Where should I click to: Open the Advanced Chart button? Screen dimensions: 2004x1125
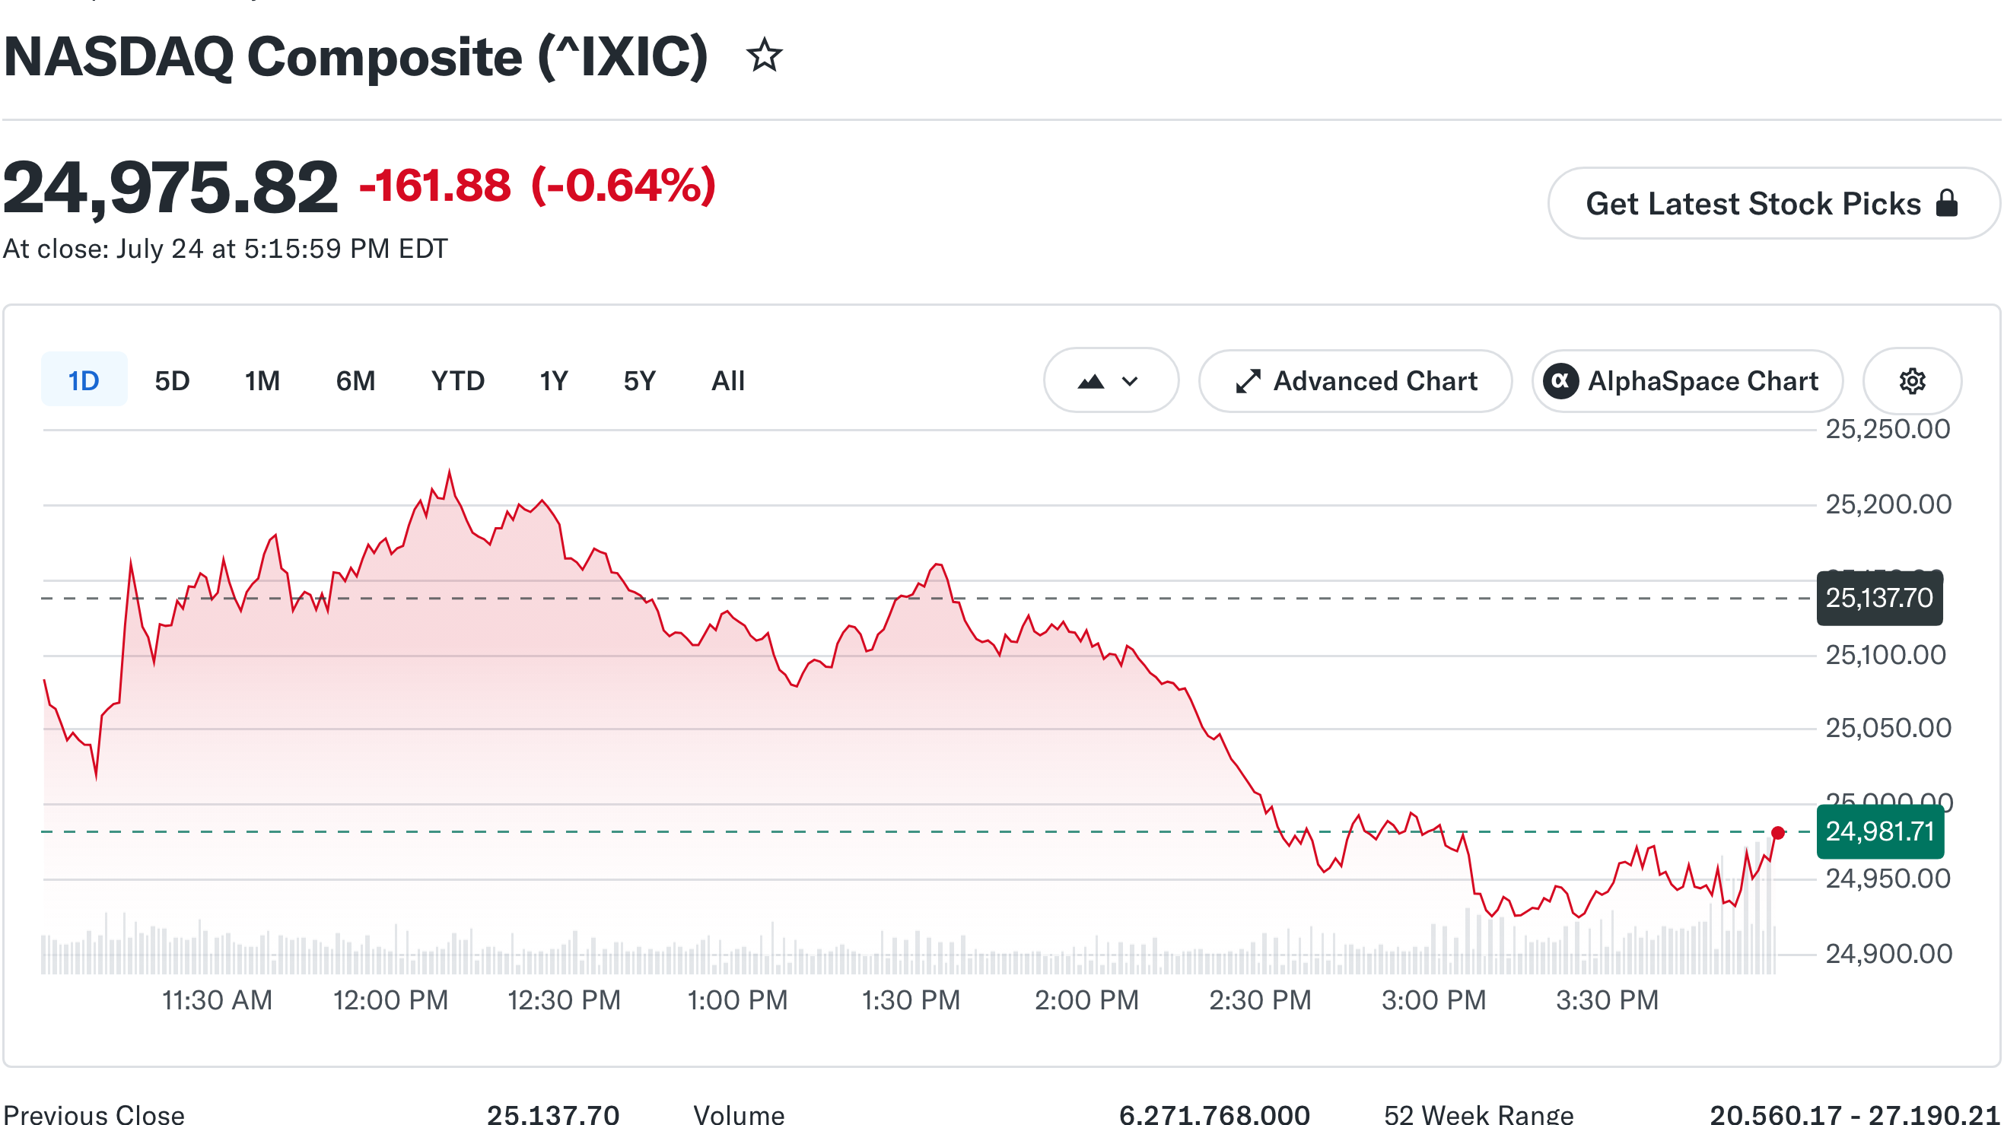(1355, 381)
